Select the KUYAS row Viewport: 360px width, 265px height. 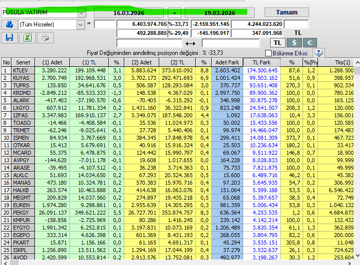click(x=177, y=78)
